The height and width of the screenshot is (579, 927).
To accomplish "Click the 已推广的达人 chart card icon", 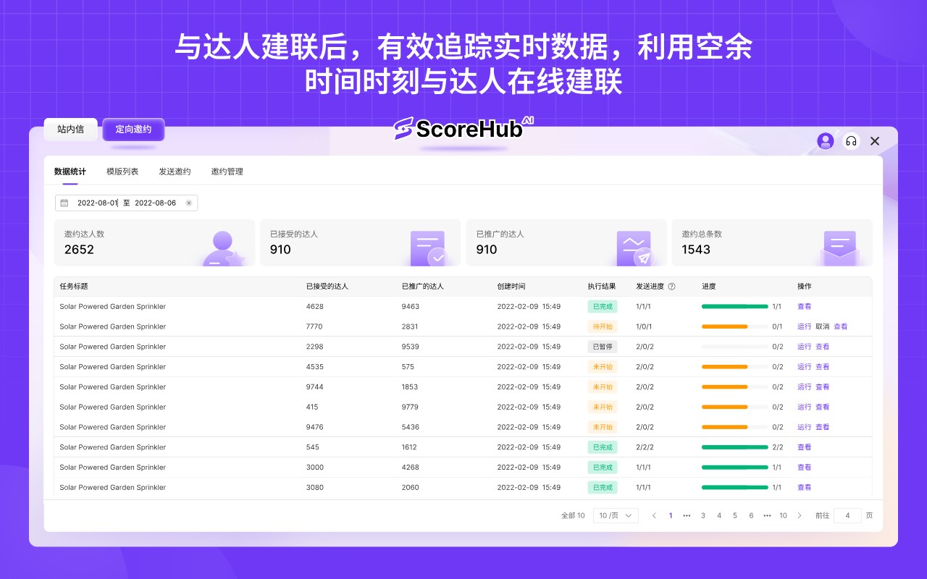I will pyautogui.click(x=634, y=246).
